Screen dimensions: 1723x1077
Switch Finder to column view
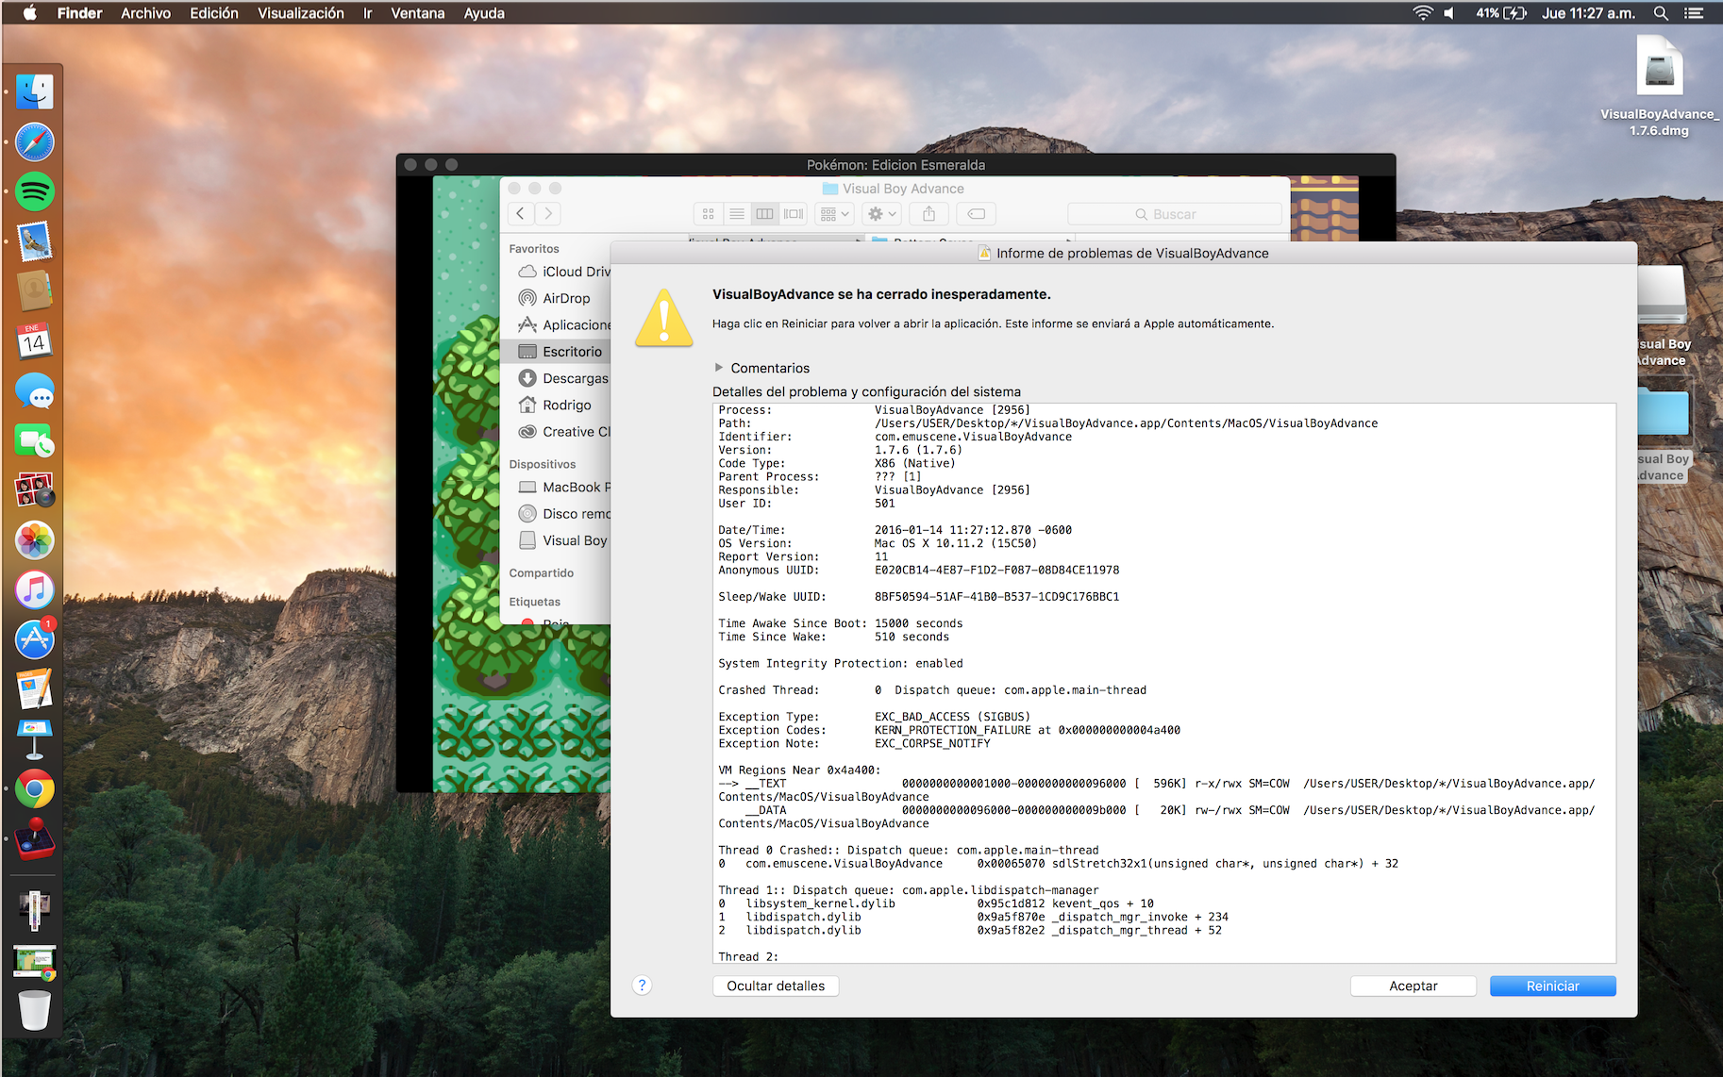click(x=765, y=214)
